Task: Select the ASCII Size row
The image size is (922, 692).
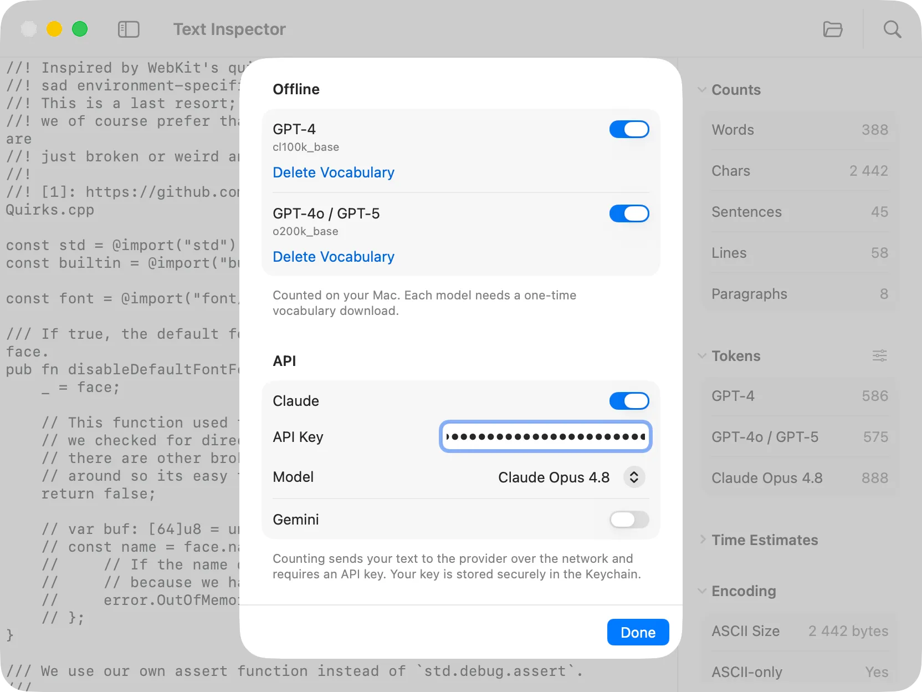Action: click(x=800, y=631)
